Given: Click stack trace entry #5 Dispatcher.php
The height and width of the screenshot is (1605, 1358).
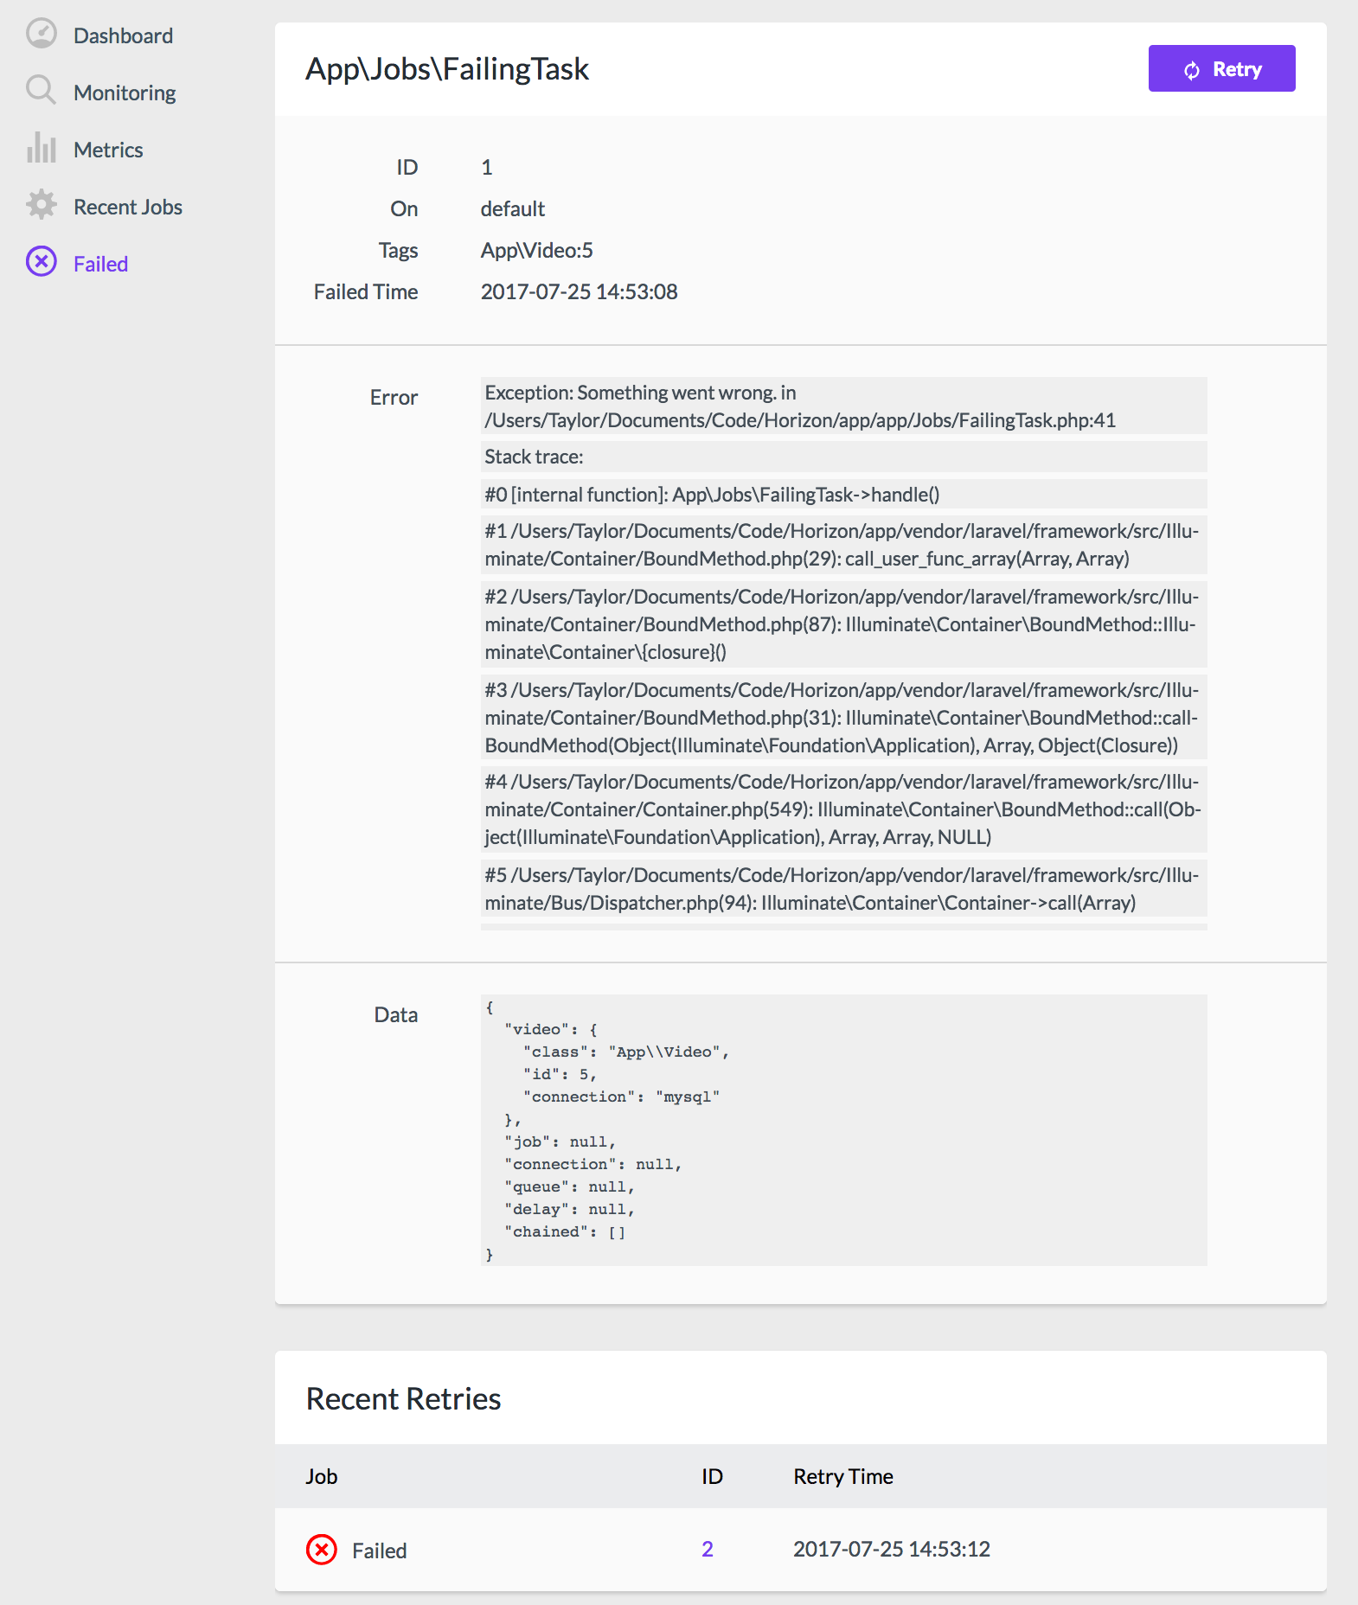Looking at the screenshot, I should point(843,888).
